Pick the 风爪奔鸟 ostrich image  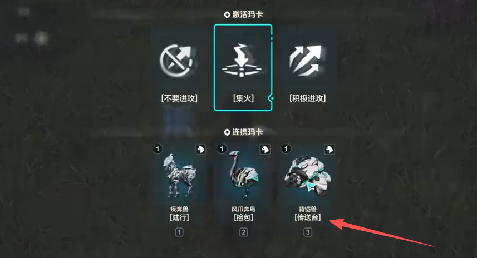tap(243, 174)
